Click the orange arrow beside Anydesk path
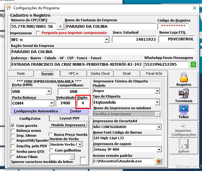 click(159, 161)
